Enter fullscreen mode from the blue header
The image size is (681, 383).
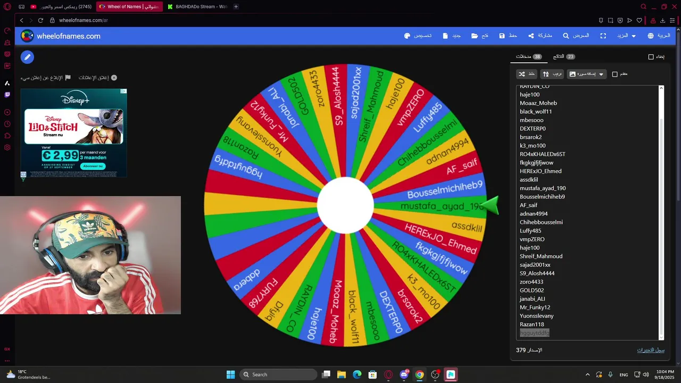[603, 36]
